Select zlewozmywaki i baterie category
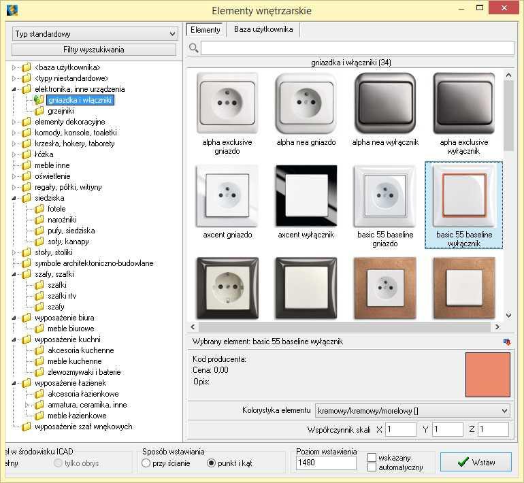The width and height of the screenshot is (524, 483). coord(84,372)
